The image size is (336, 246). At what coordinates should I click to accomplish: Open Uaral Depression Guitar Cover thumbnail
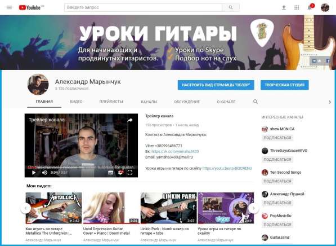[111, 208]
